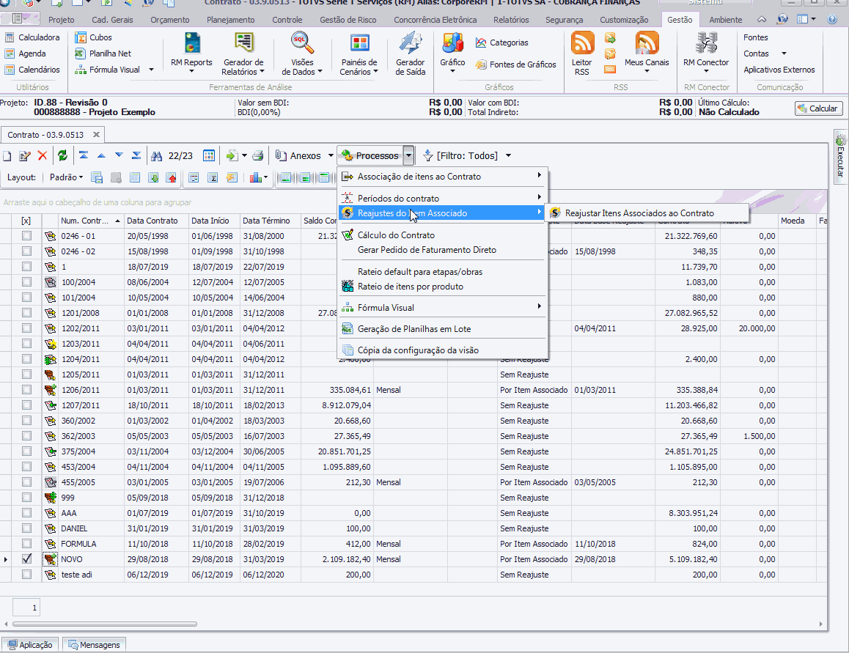
Task: Choose Rateio de itens por produto
Action: (442, 287)
